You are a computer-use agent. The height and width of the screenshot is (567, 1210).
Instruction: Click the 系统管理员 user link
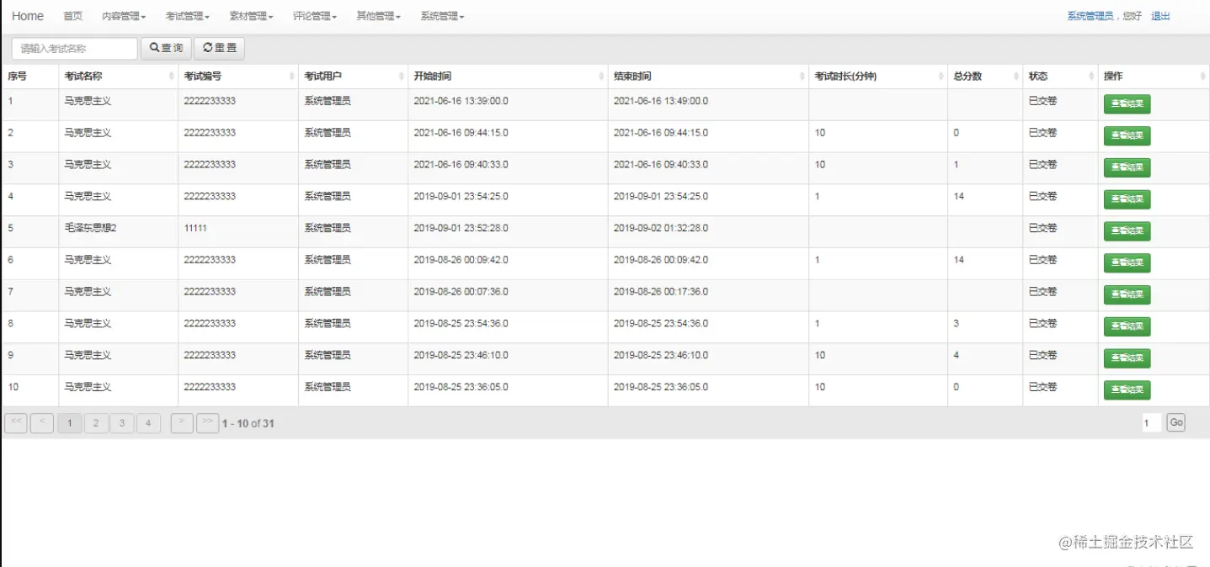tap(1090, 16)
